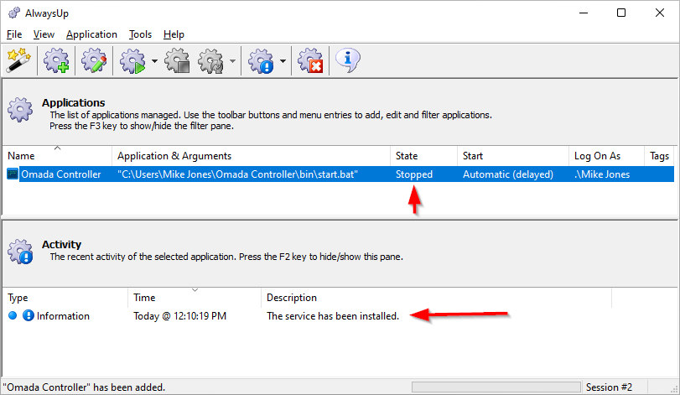Click the window resize grip in status bar

tap(674, 389)
